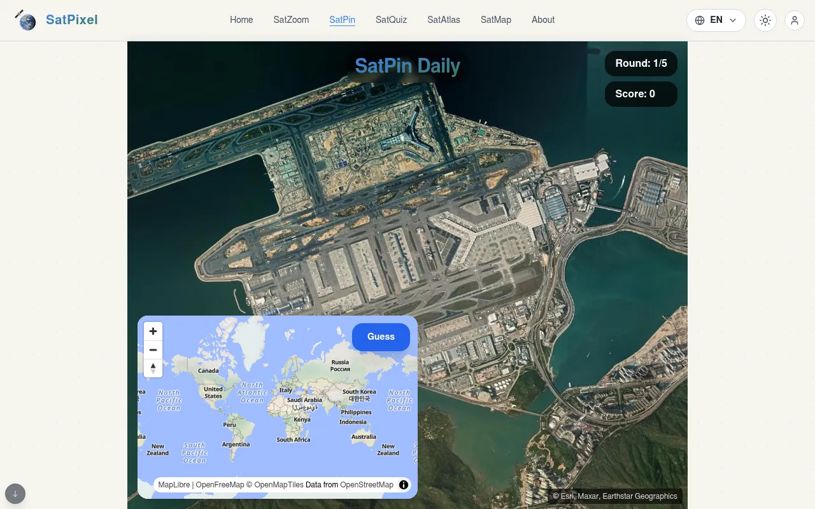Click the Esri, Maxar imagery credit
815x509 pixels.
coord(615,496)
